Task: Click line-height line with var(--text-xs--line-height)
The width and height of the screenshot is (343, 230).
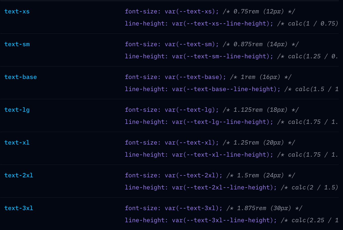Action: tap(231, 24)
